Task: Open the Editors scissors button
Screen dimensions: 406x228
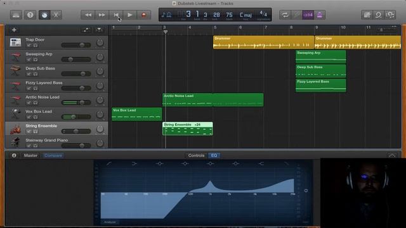Action: click(x=56, y=15)
